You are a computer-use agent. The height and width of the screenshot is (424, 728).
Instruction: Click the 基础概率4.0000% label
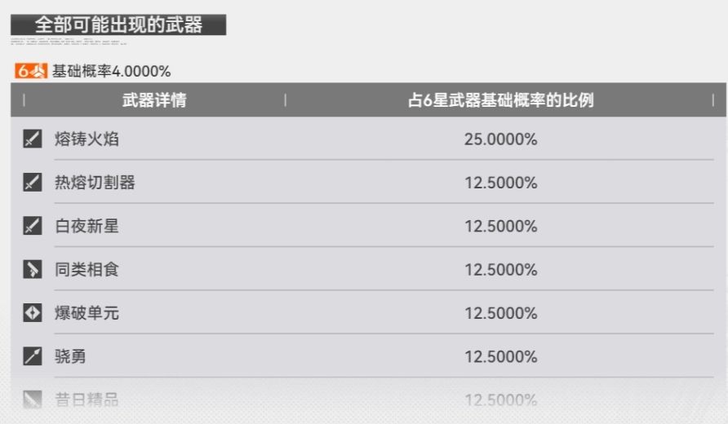112,72
